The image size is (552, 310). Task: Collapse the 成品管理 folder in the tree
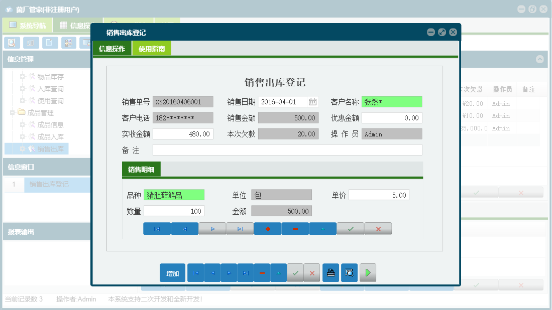12,112
